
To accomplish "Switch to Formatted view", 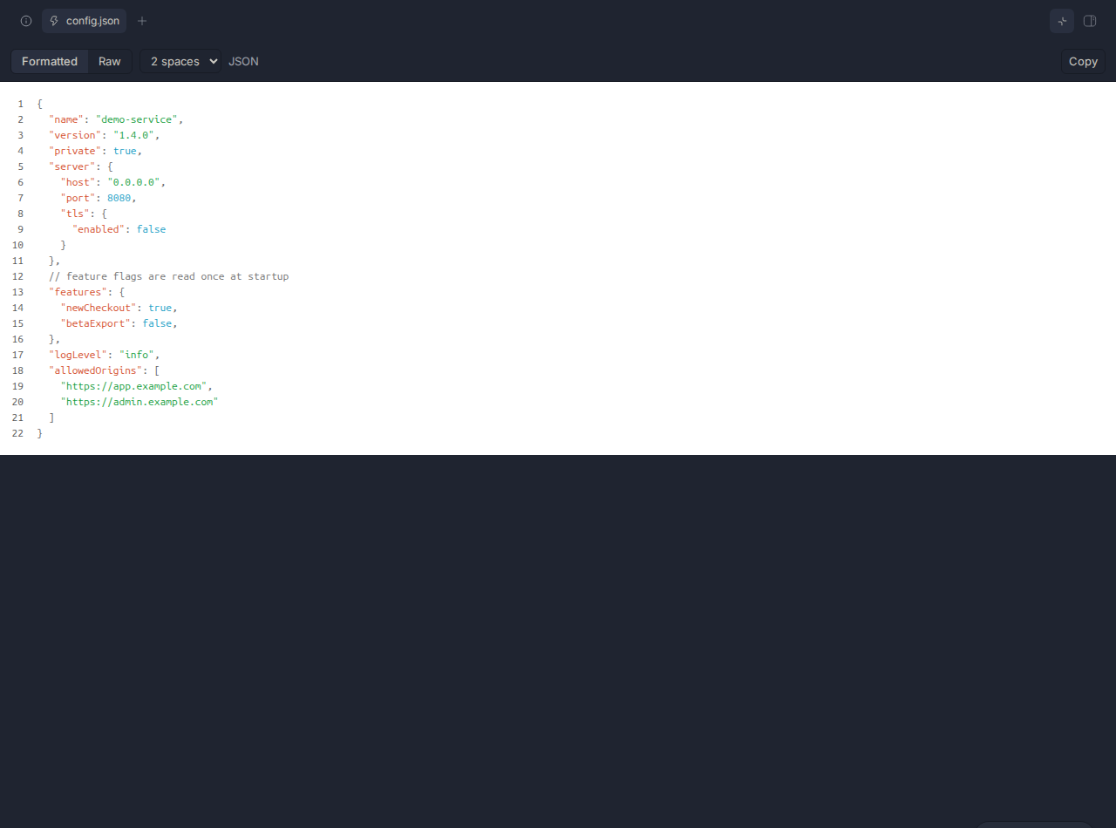I will pyautogui.click(x=50, y=61).
